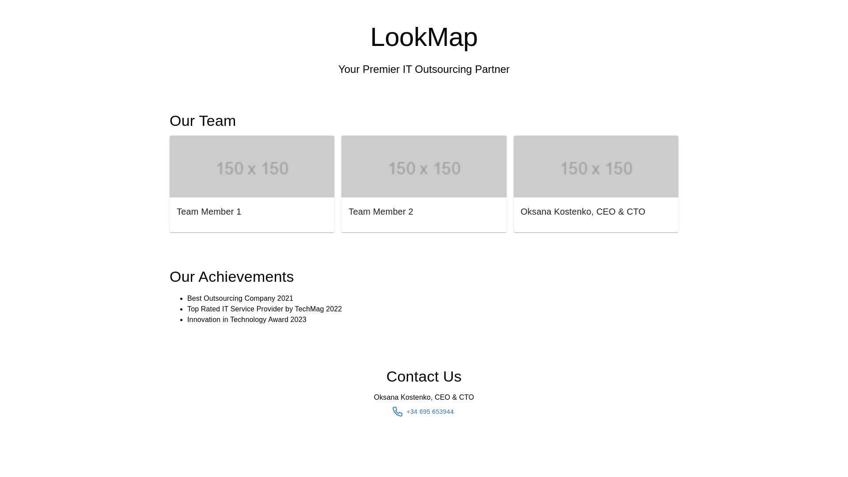Click Innovation in Technology Award 2023 item
Image resolution: width=848 pixels, height=477 pixels.
click(x=246, y=320)
